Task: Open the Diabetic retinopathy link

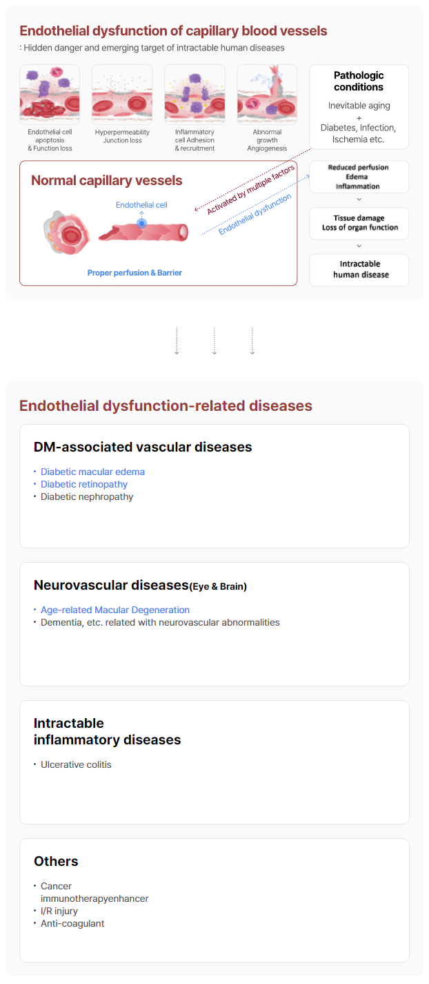Action: 84,484
